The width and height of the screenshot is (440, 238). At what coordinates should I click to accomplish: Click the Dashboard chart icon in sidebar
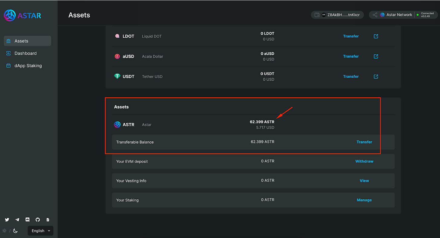pyautogui.click(x=8, y=53)
